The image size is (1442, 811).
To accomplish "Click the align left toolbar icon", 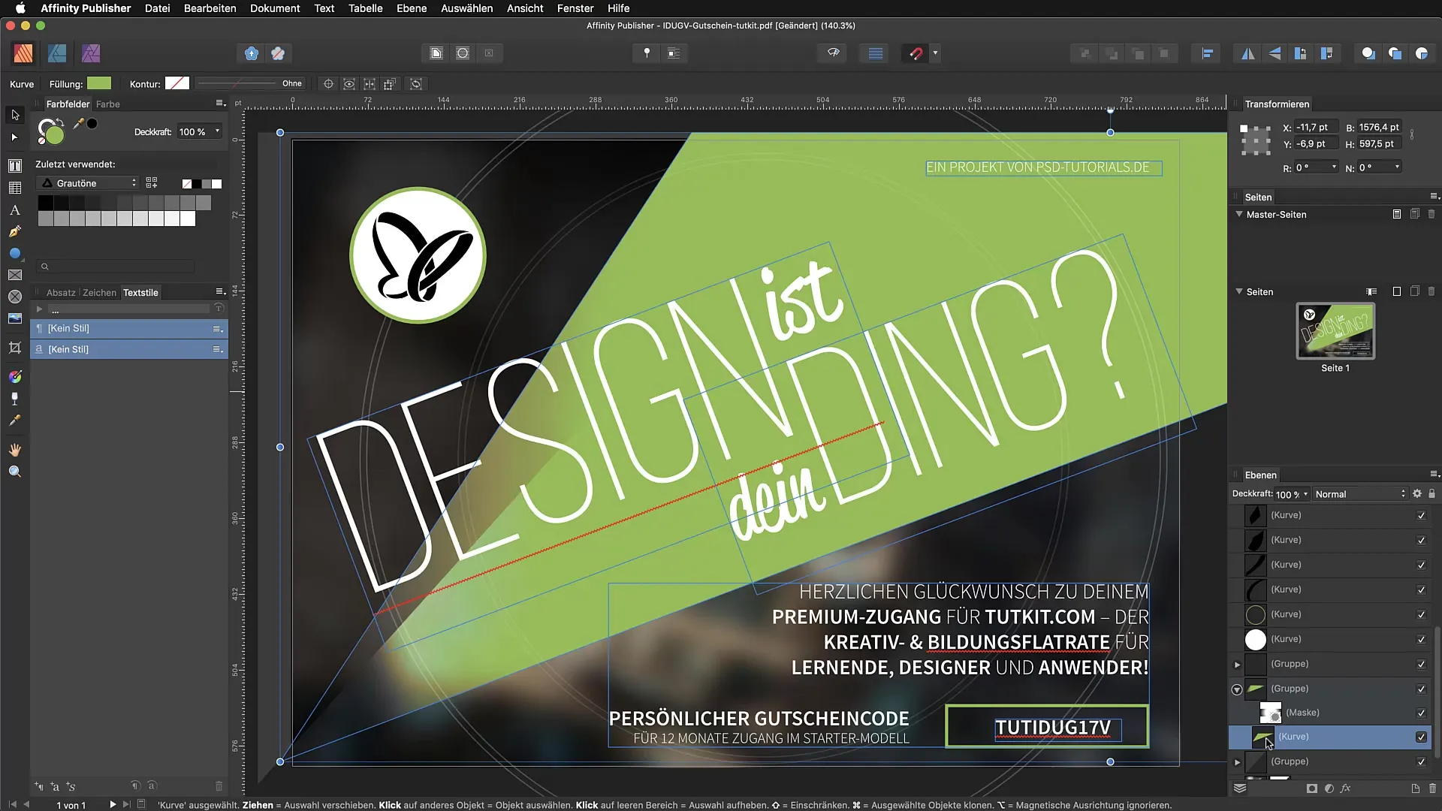I will pyautogui.click(x=1208, y=53).
